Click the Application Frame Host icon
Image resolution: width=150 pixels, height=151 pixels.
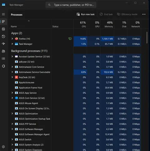point(16,88)
